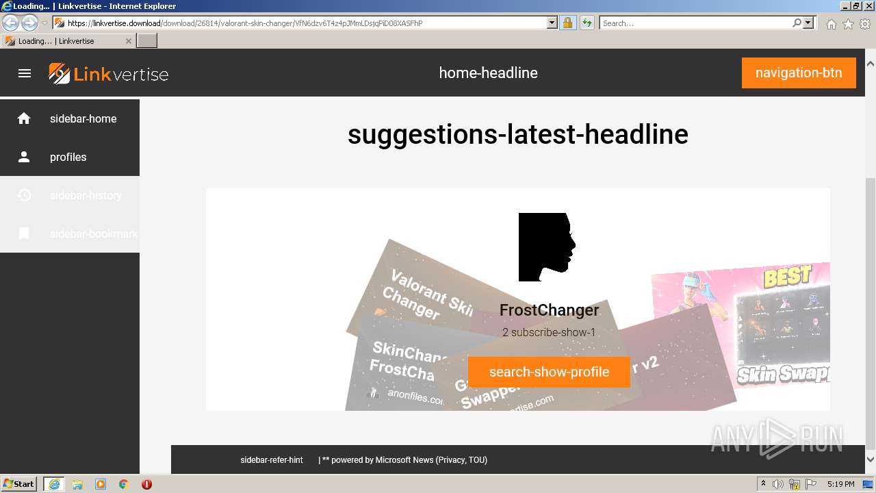Open the Privacy link in footer

pyautogui.click(x=450, y=460)
